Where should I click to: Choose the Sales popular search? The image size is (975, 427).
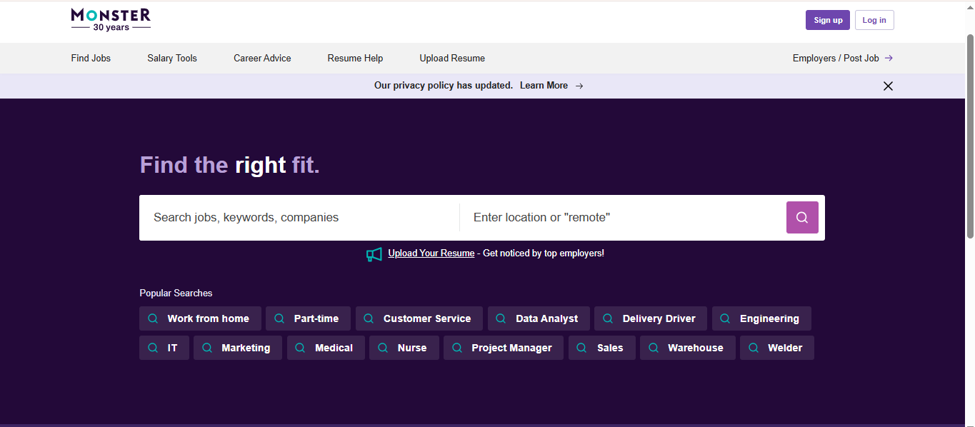click(x=602, y=348)
